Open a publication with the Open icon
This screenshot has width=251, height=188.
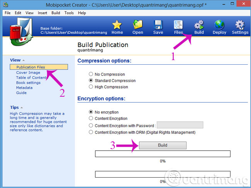138,25
